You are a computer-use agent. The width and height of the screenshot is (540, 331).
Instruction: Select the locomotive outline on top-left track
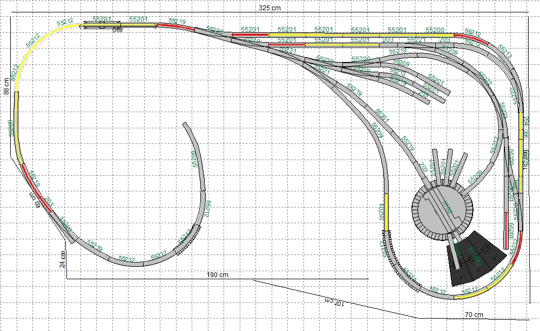click(x=102, y=24)
